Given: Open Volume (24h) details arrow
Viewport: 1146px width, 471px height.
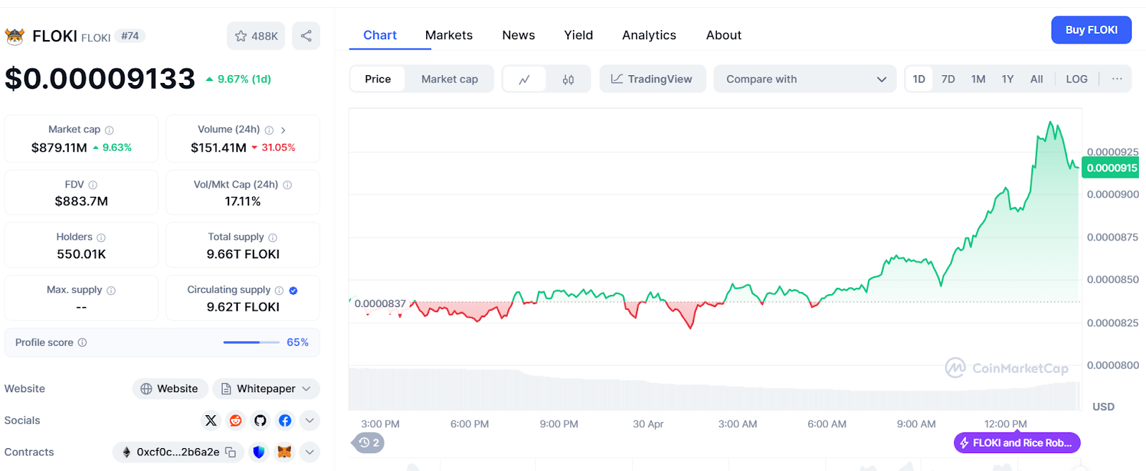Looking at the screenshot, I should click(284, 130).
